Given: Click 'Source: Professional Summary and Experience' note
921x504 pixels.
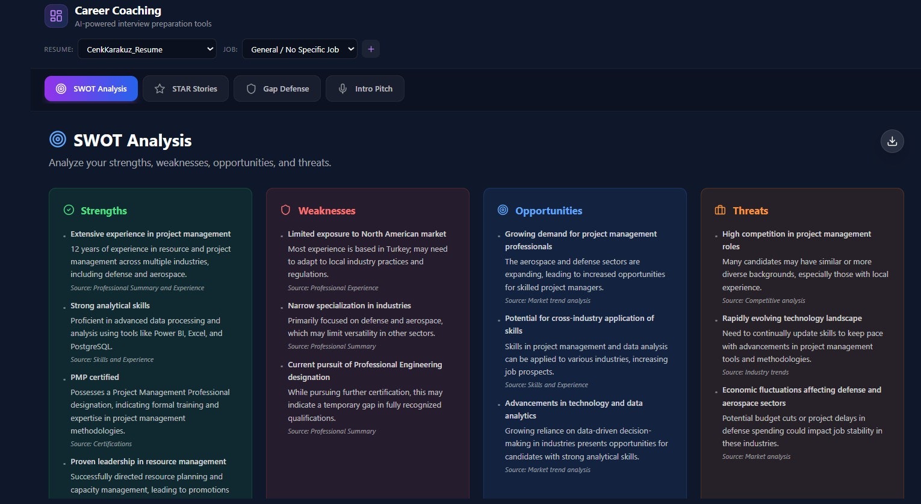Looking at the screenshot, I should pyautogui.click(x=137, y=288).
